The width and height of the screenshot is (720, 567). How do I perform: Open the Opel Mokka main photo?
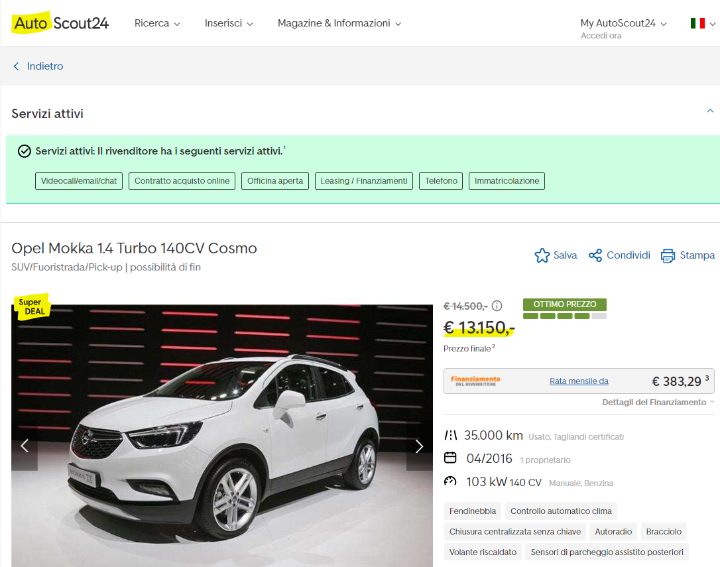[x=222, y=436]
